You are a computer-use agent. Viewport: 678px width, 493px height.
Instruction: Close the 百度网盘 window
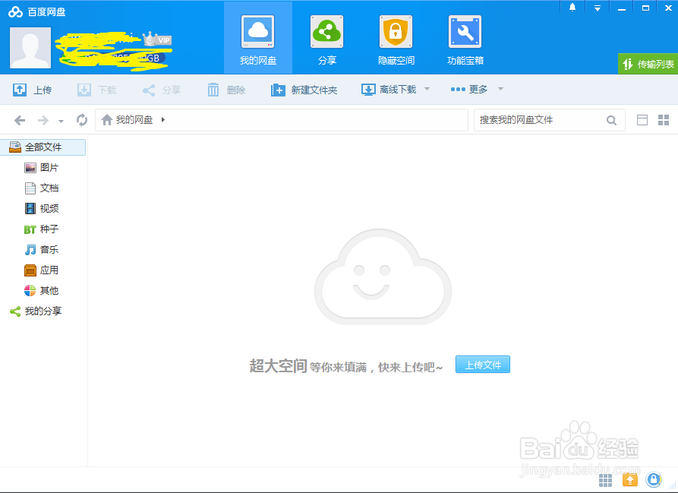[668, 8]
